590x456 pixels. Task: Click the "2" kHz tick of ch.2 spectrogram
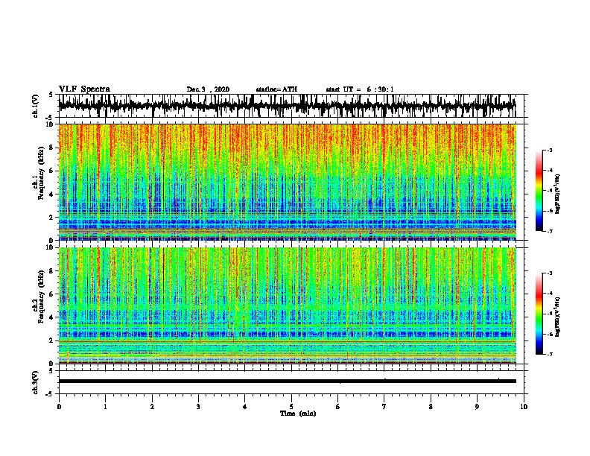tap(52, 341)
